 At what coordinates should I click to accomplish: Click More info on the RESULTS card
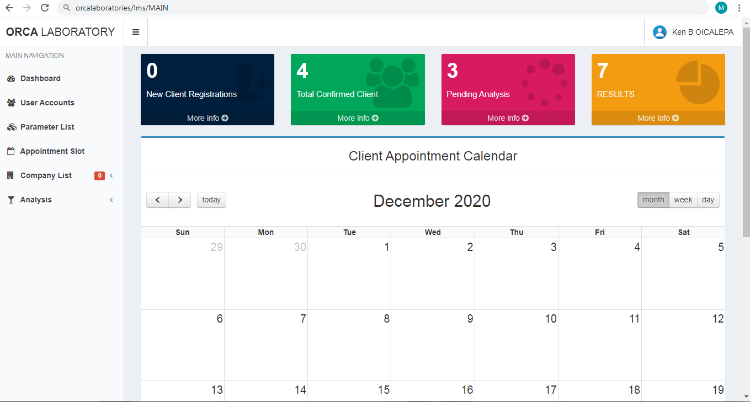pyautogui.click(x=658, y=118)
